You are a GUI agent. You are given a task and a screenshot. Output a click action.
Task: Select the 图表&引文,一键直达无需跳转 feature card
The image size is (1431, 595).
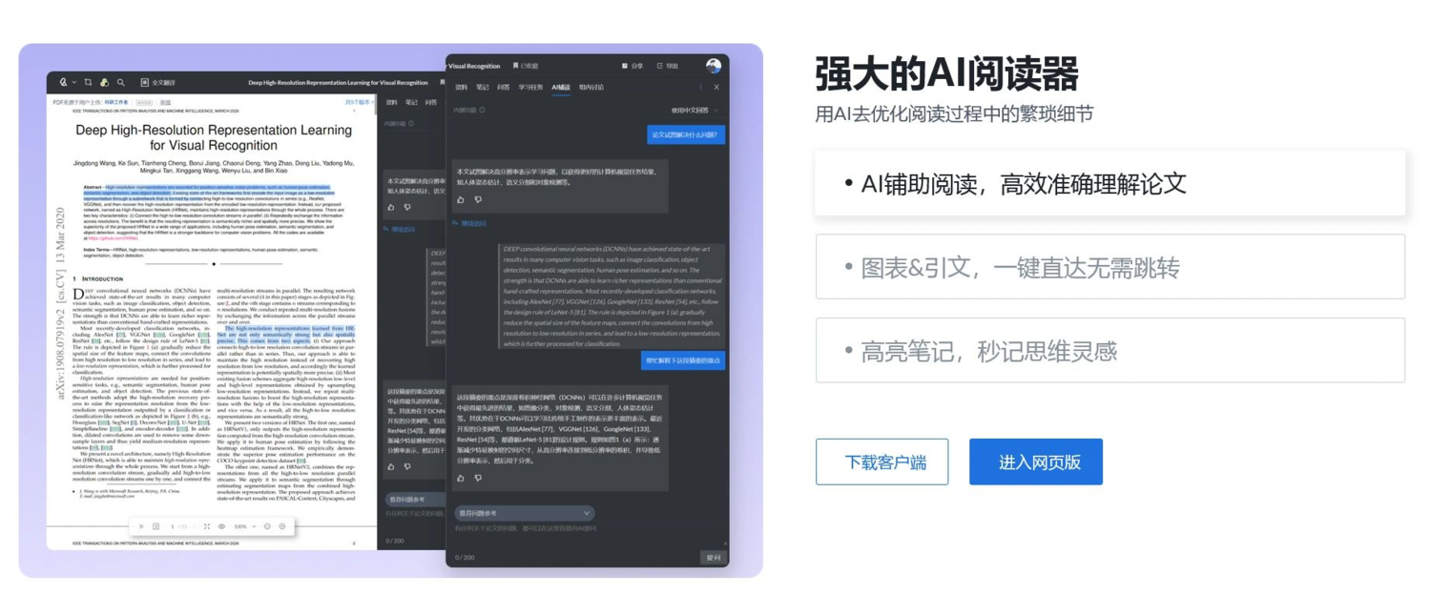[x=1110, y=267]
